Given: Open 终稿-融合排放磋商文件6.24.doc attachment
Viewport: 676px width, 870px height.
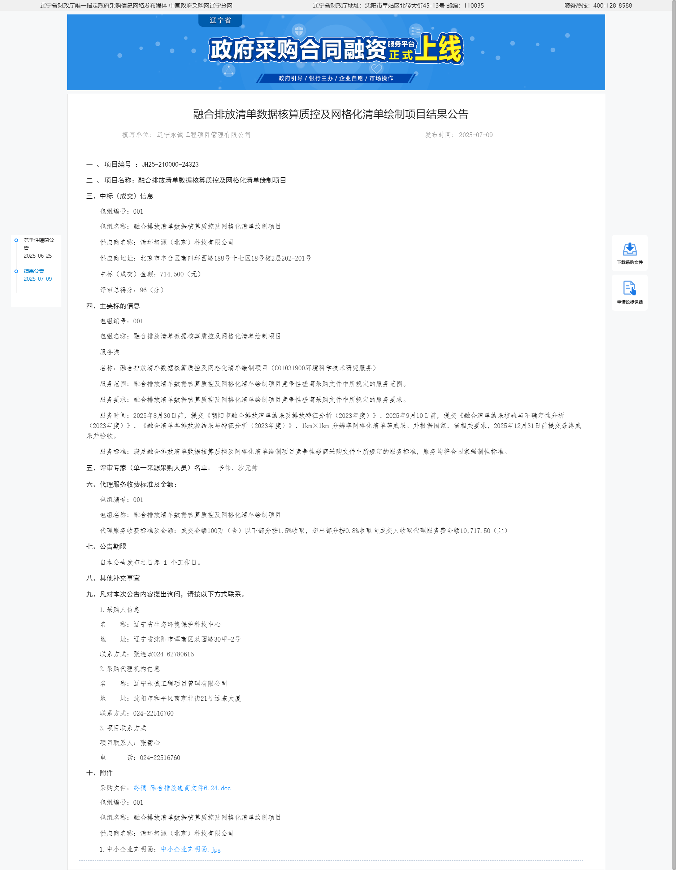Looking at the screenshot, I should (182, 788).
